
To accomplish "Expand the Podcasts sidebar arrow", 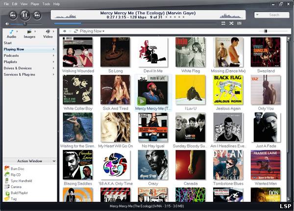I will pos(53,55).
